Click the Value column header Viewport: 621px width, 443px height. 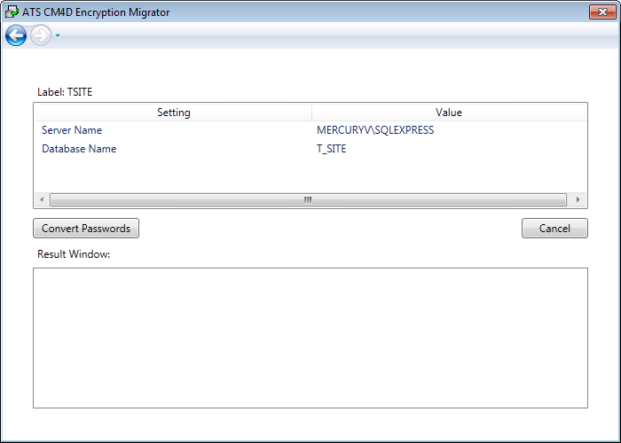[448, 113]
